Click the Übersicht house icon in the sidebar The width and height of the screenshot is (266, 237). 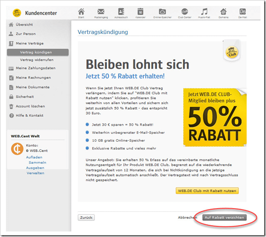11,25
